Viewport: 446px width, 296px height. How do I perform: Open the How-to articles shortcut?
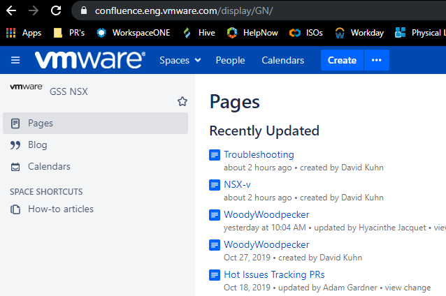click(x=61, y=209)
